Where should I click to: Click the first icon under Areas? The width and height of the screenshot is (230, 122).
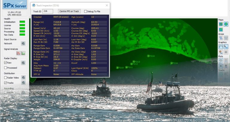tap(221, 38)
